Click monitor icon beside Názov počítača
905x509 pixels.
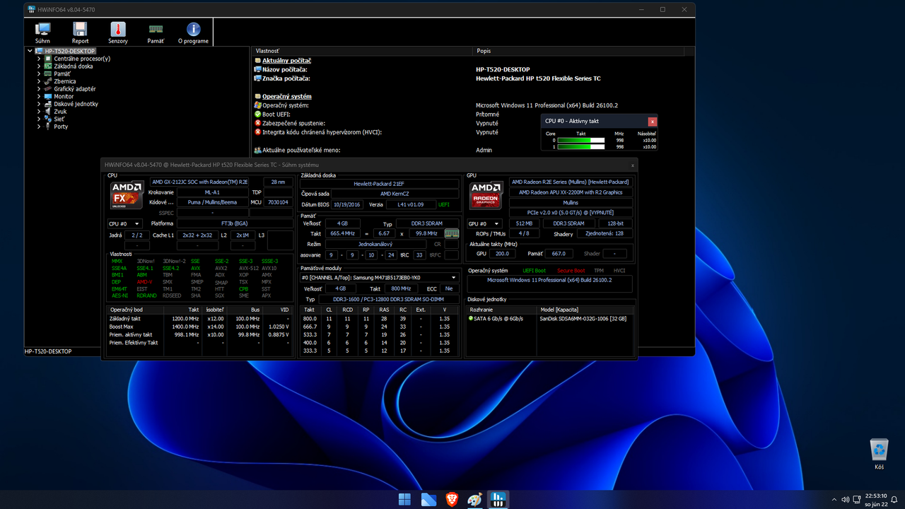(x=257, y=69)
